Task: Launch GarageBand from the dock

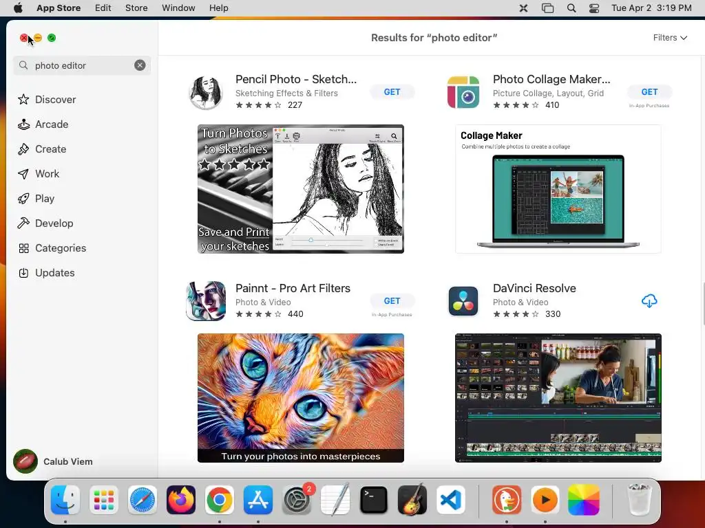Action: tap(412, 500)
